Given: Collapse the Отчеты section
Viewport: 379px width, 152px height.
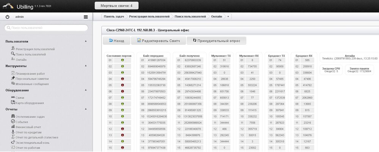Looking at the screenshot, I should (x=86, y=109).
